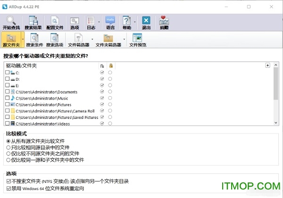The height and width of the screenshot is (198, 283).
Task: Click the 退出 exit icon
Action: (146, 20)
